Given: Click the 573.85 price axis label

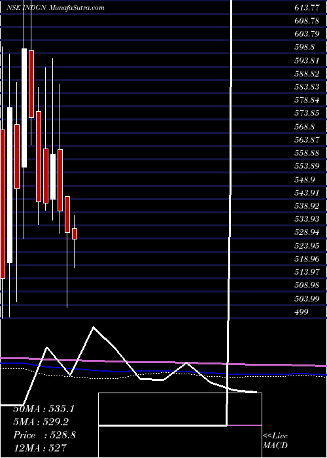Looking at the screenshot, I should pyautogui.click(x=307, y=114).
